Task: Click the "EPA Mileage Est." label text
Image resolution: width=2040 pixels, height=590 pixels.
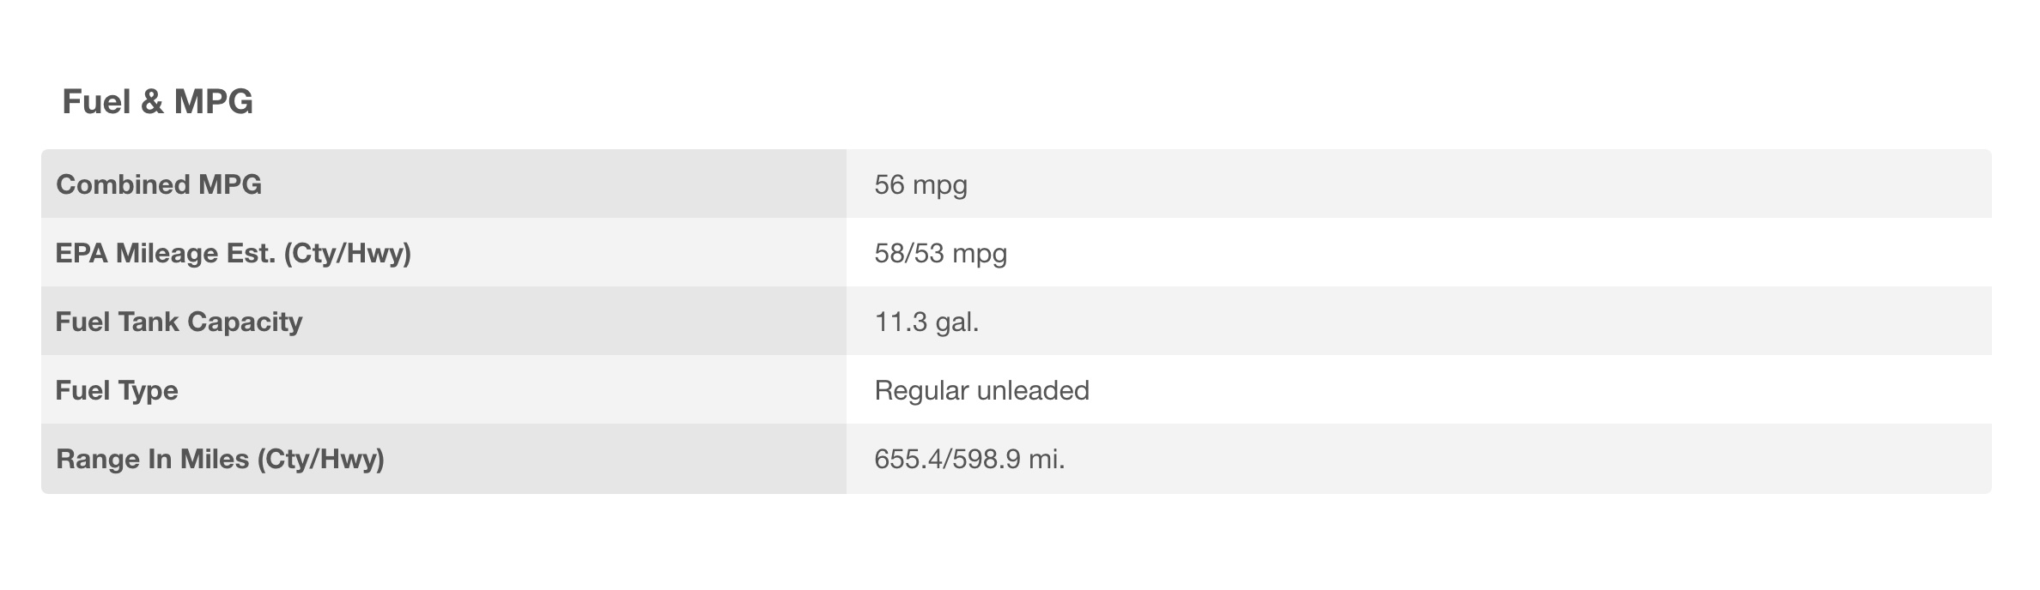Action: click(x=165, y=253)
